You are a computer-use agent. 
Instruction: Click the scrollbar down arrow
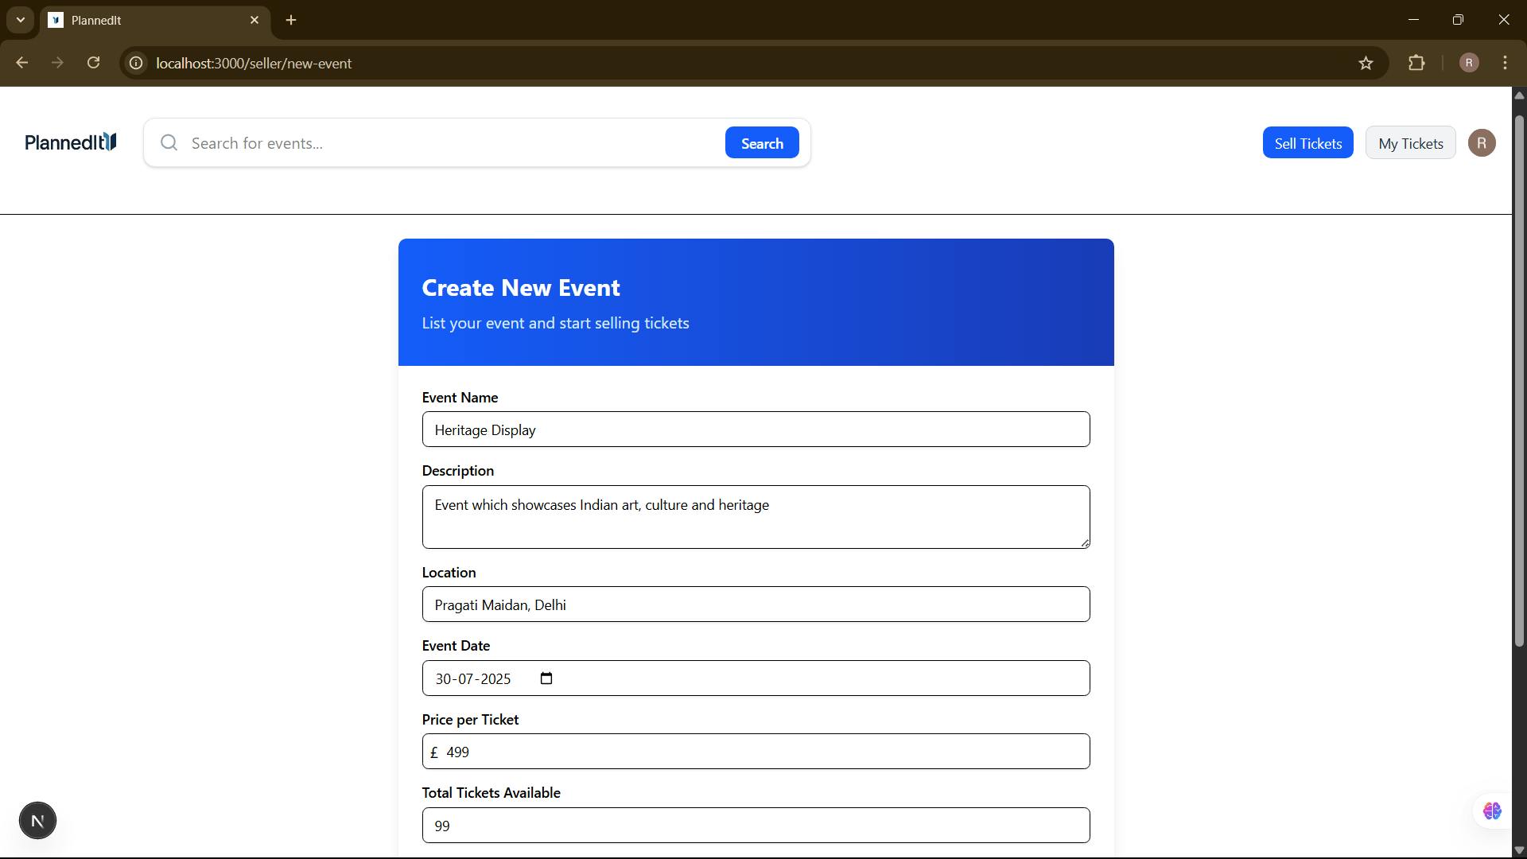pyautogui.click(x=1519, y=850)
